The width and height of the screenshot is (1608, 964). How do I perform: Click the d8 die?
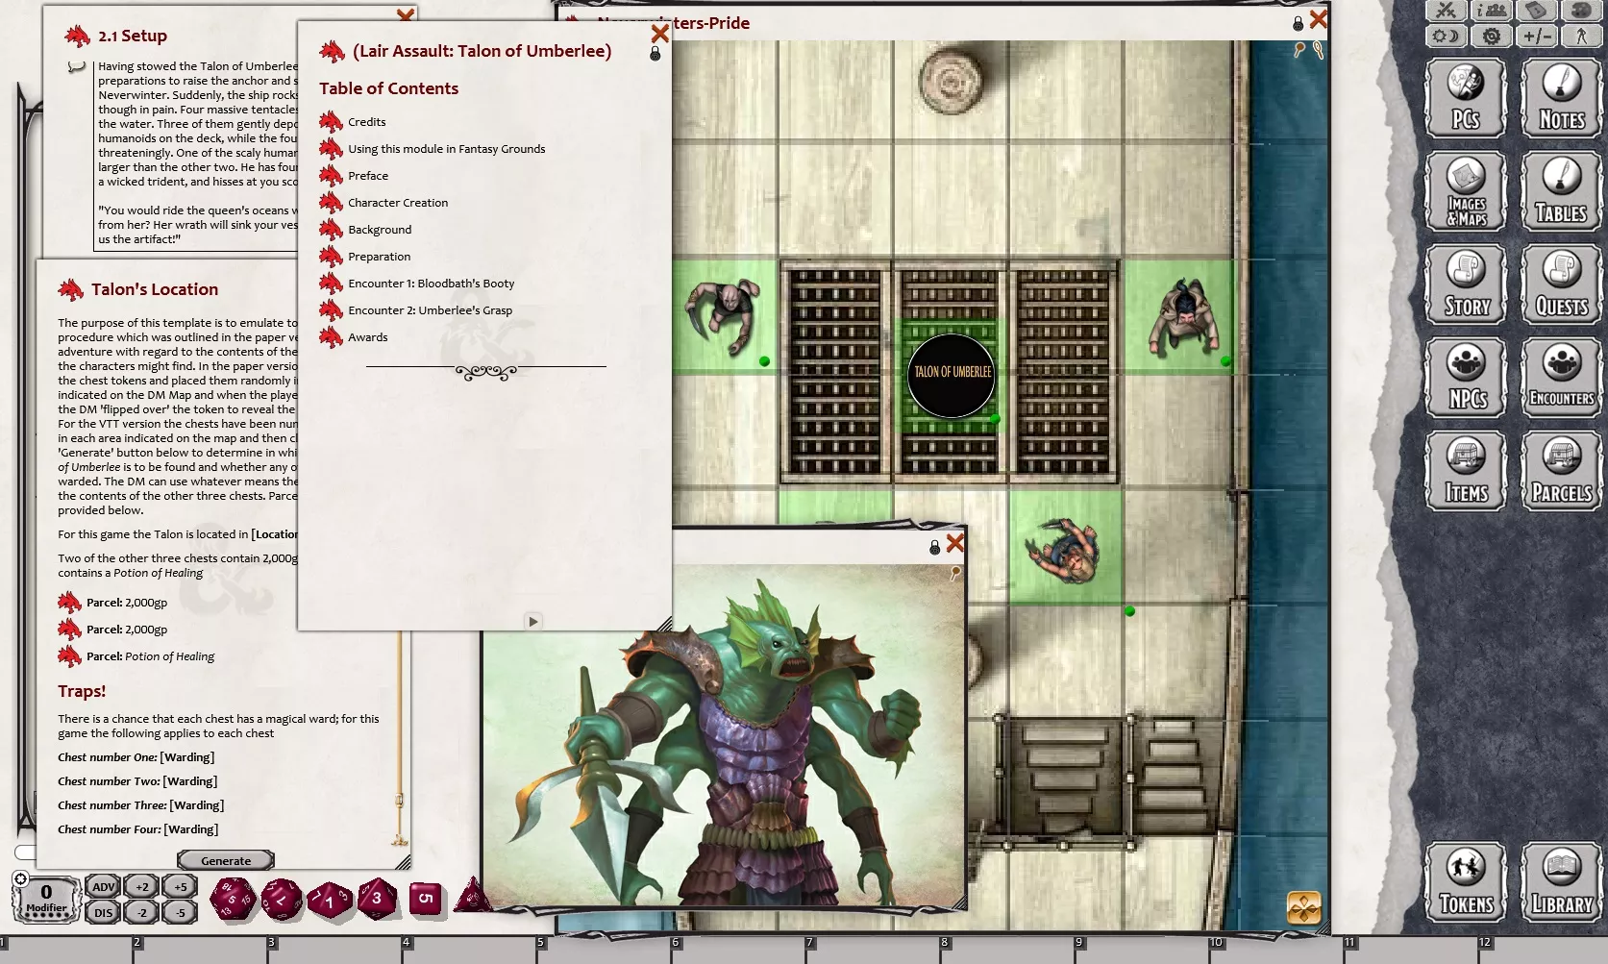377,899
